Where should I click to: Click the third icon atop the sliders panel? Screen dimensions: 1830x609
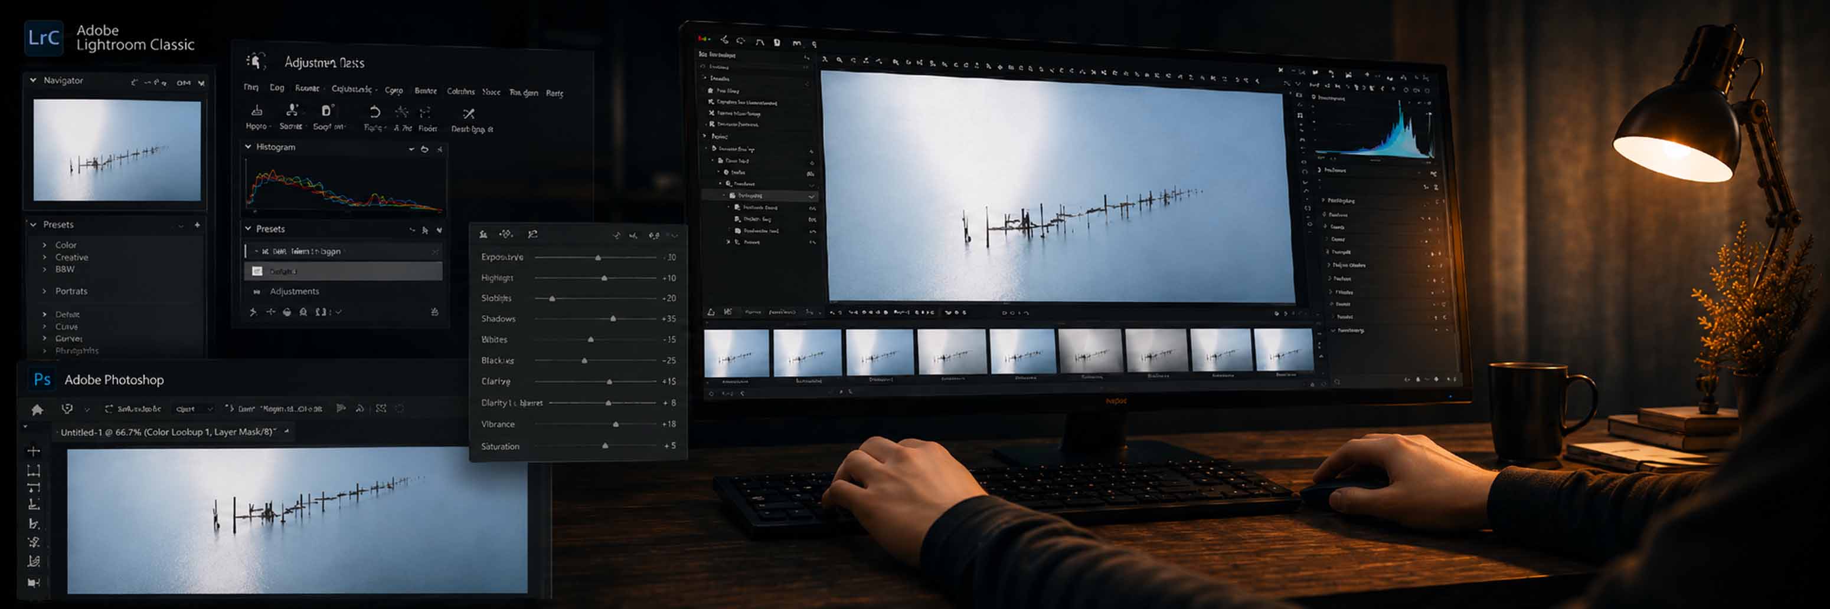click(532, 234)
